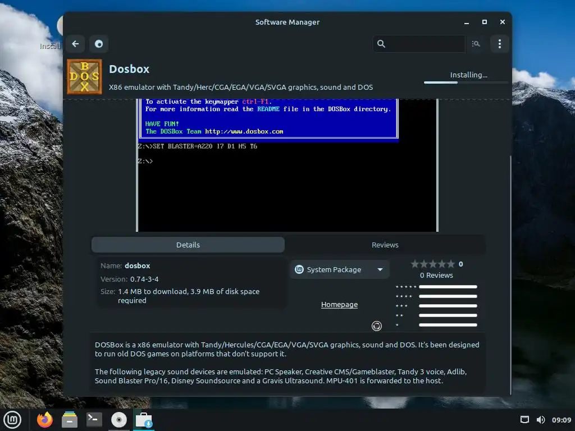Open the terminal from the taskbar
This screenshot has height=431, width=575.
tap(94, 420)
